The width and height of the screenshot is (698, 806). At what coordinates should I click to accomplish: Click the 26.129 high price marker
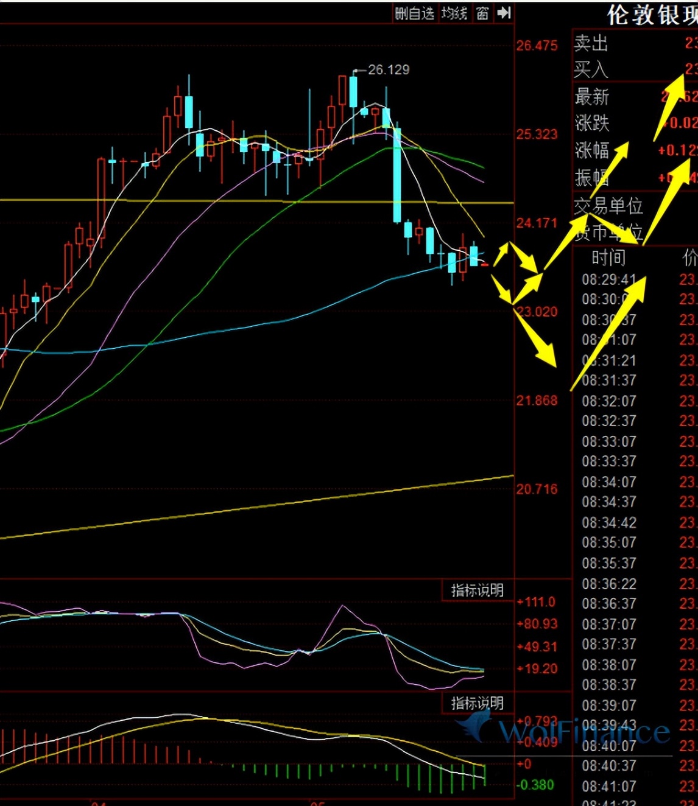point(389,70)
